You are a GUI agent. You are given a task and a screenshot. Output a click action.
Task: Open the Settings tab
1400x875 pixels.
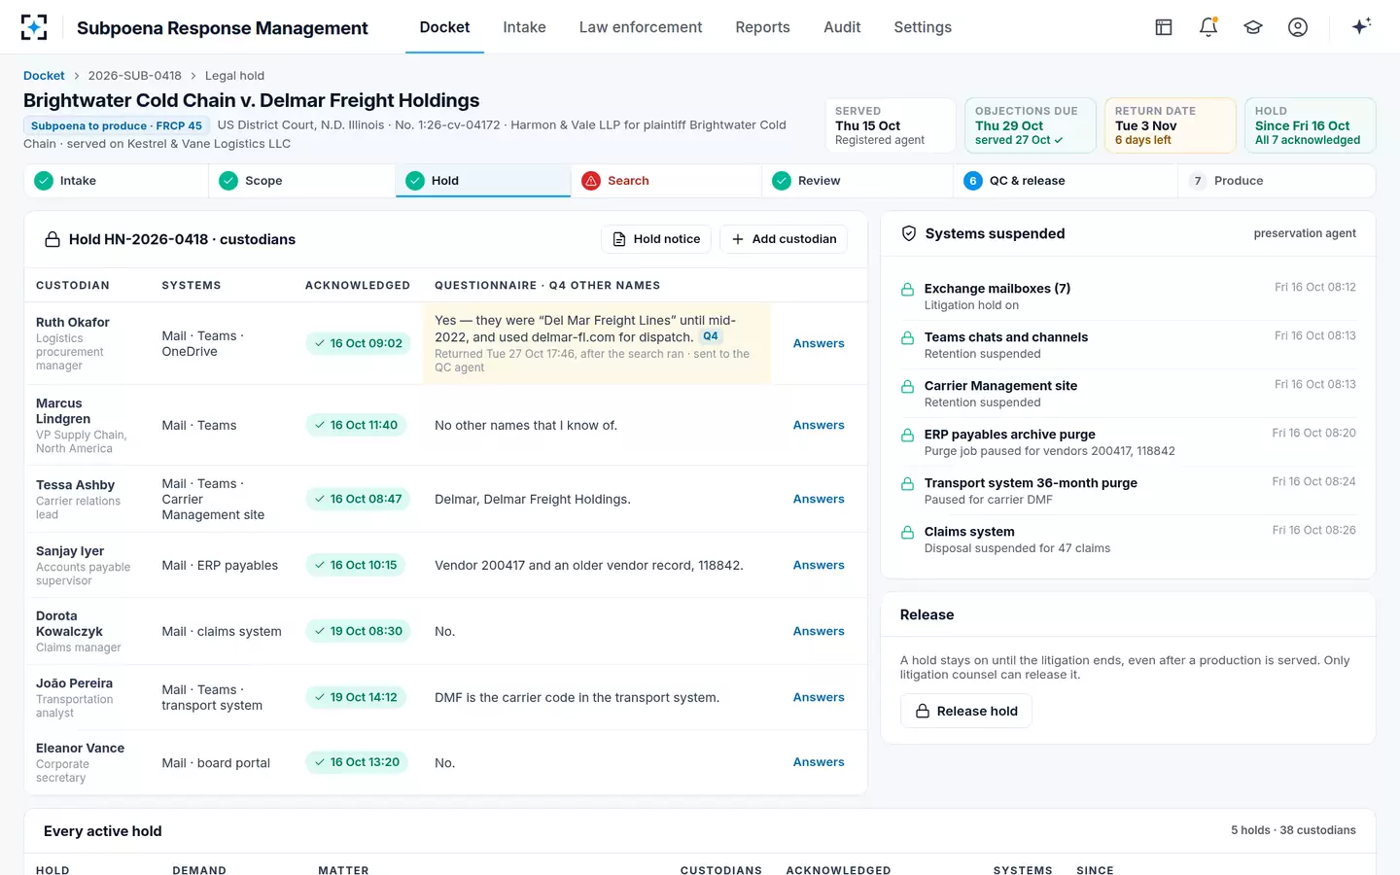(923, 27)
